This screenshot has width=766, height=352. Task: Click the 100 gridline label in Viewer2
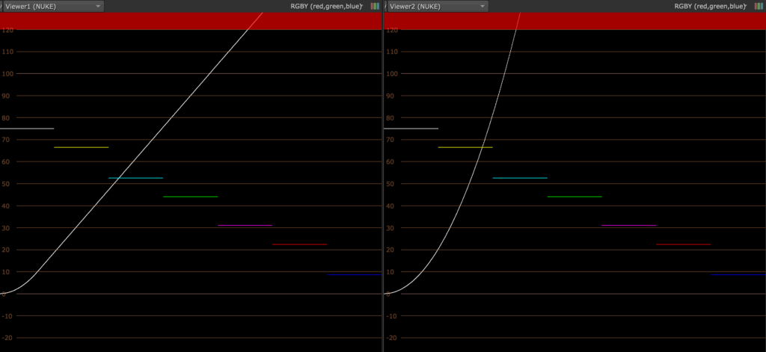pos(392,74)
